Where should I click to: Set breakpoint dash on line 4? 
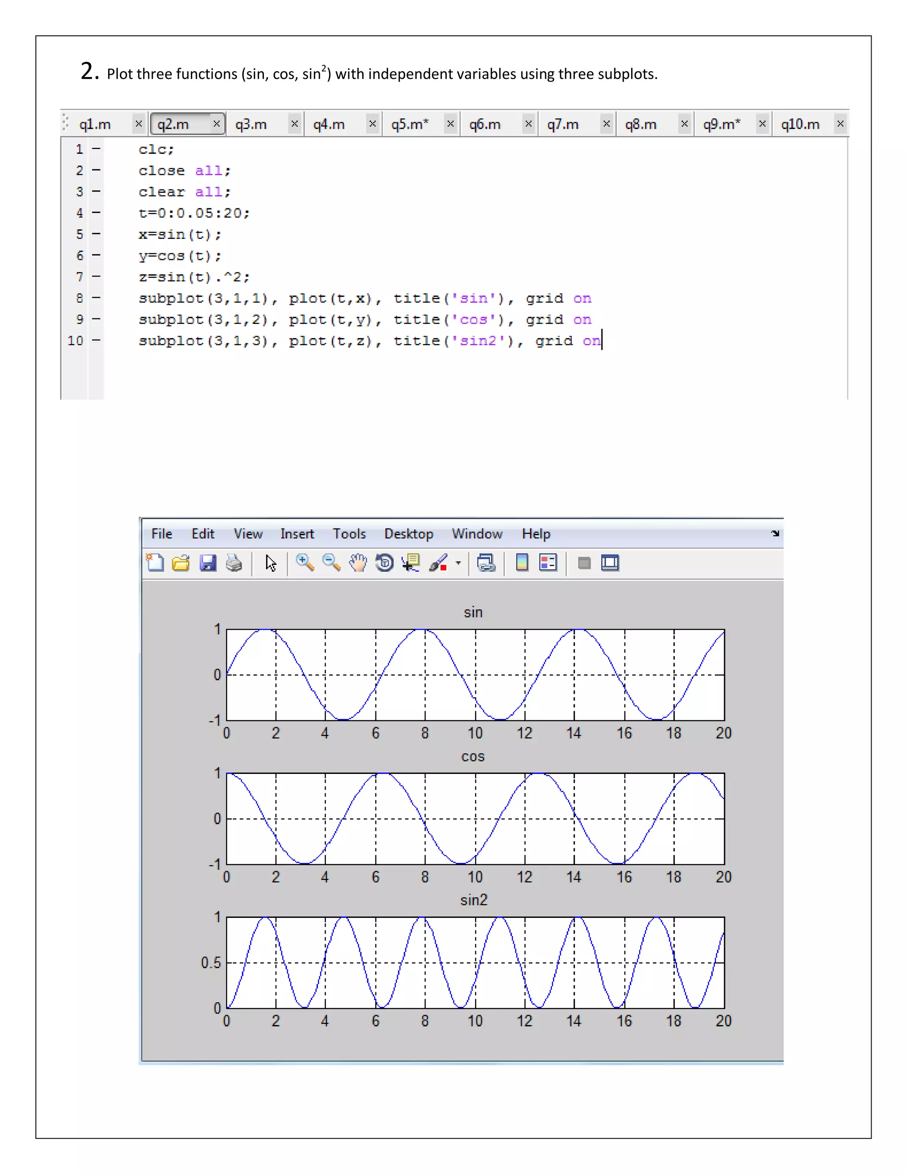click(96, 213)
